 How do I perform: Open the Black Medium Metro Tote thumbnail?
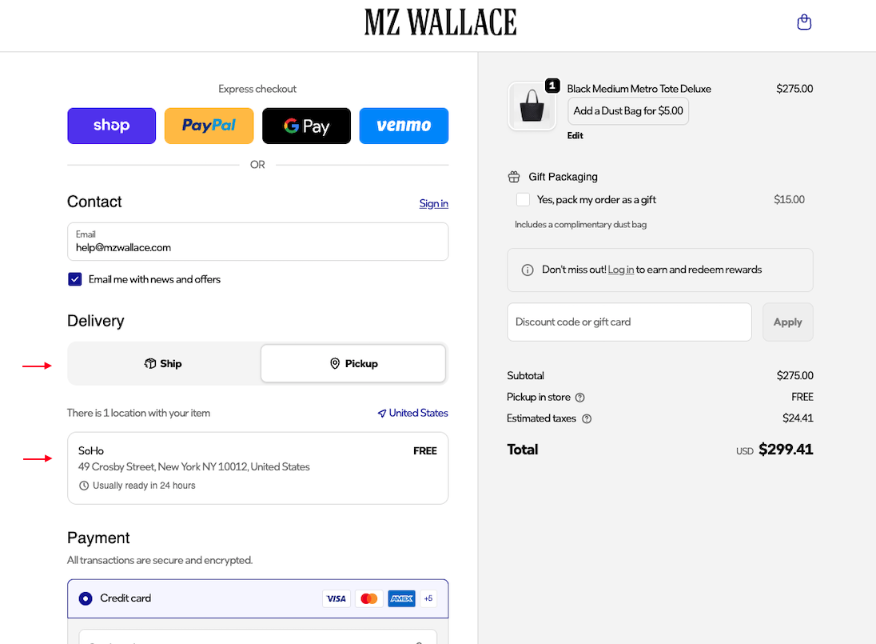point(532,106)
